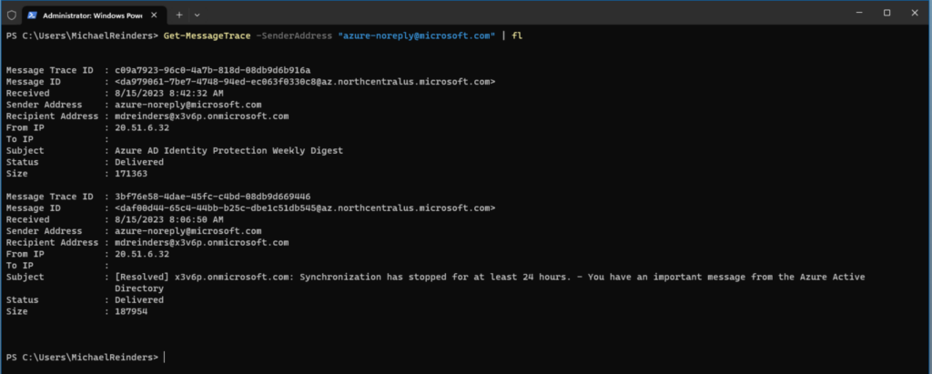
Task: Click trace ID c09a7923-96c0-4a7b-818d-08db9d6b916a
Action: coord(212,70)
